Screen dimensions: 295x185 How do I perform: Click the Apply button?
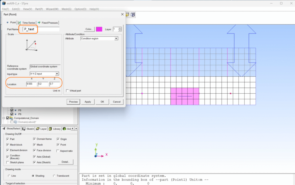point(88,102)
